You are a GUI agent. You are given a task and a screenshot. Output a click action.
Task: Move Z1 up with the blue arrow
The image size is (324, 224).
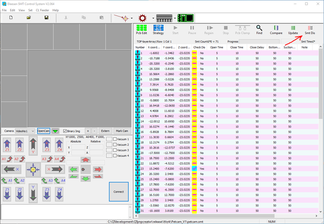coord(7,145)
